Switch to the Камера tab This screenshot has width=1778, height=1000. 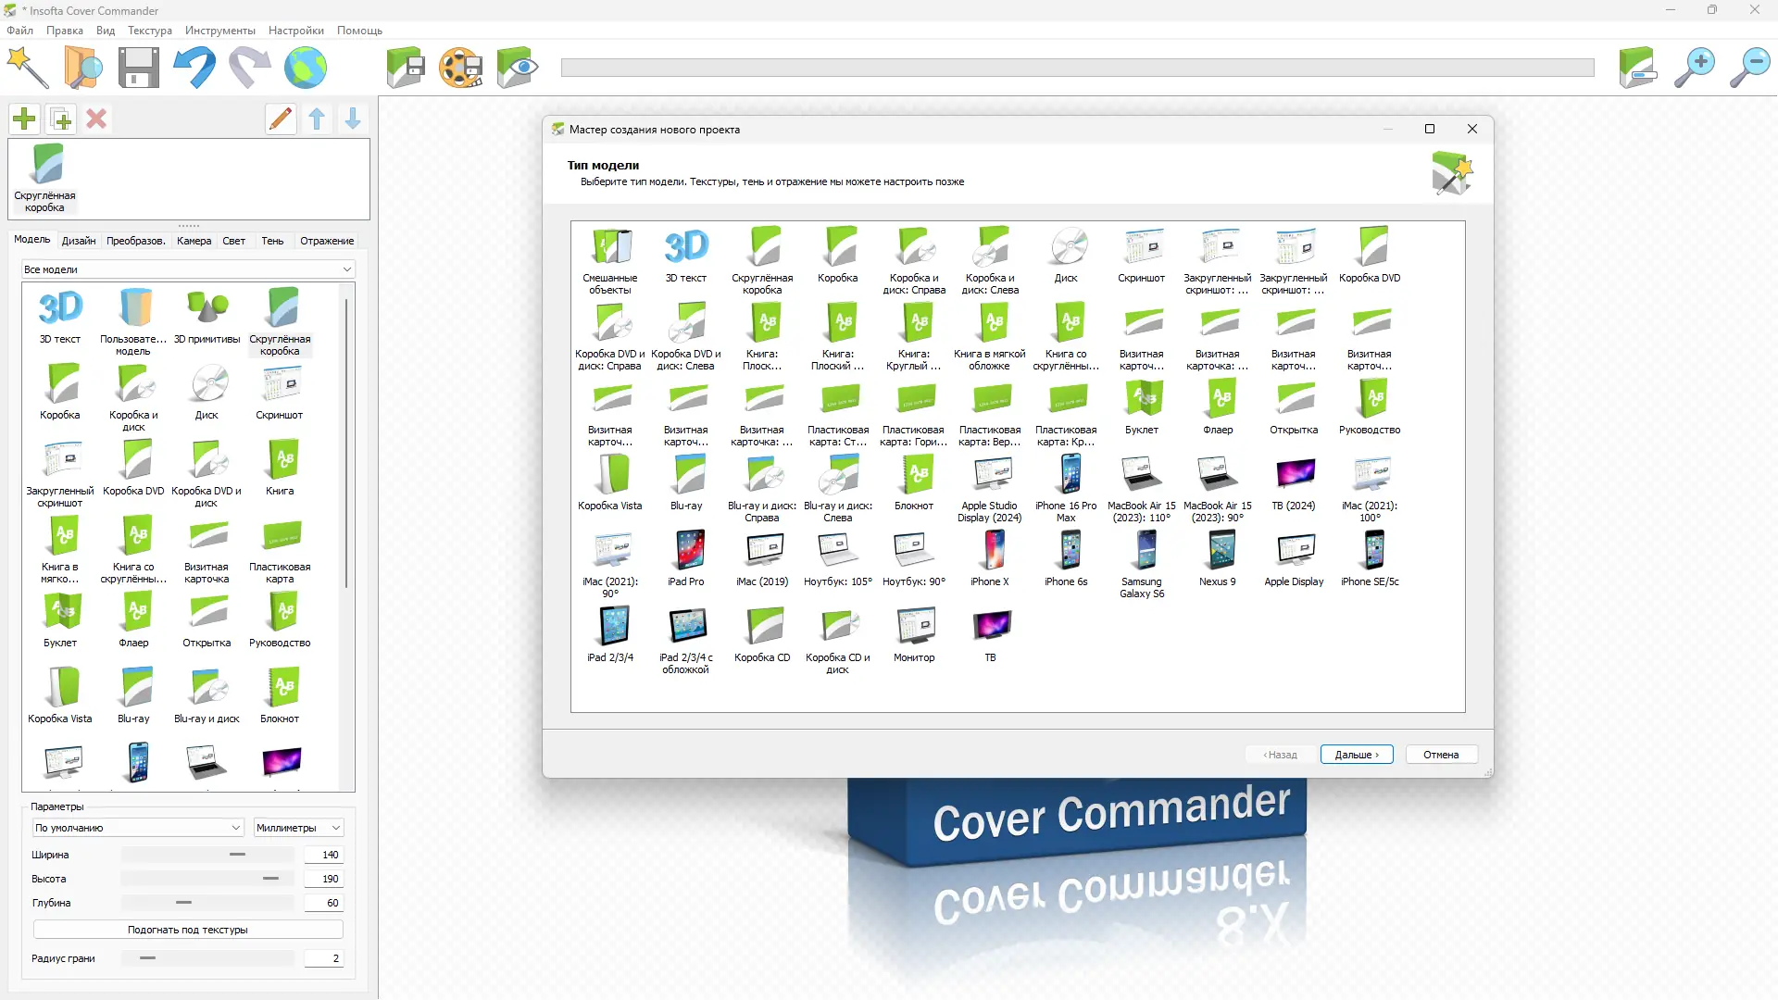point(194,241)
